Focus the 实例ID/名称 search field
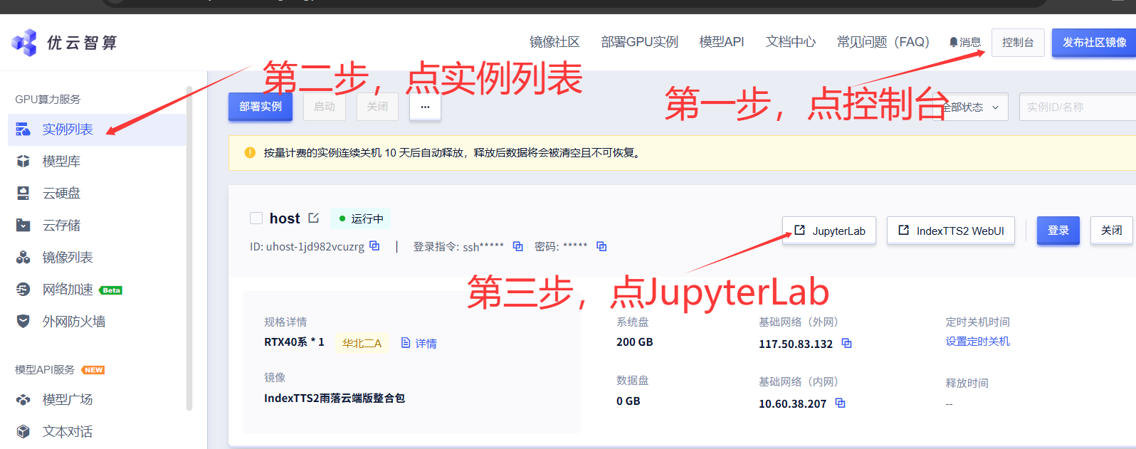Image resolution: width=1136 pixels, height=449 pixels. click(x=1075, y=107)
